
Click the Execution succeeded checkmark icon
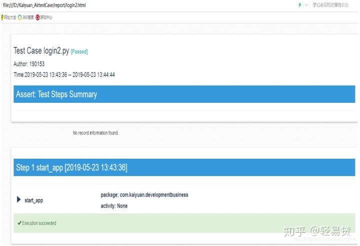[19, 223]
